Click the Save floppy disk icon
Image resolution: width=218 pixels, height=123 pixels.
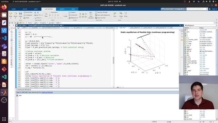pyautogui.click(x=20, y=13)
